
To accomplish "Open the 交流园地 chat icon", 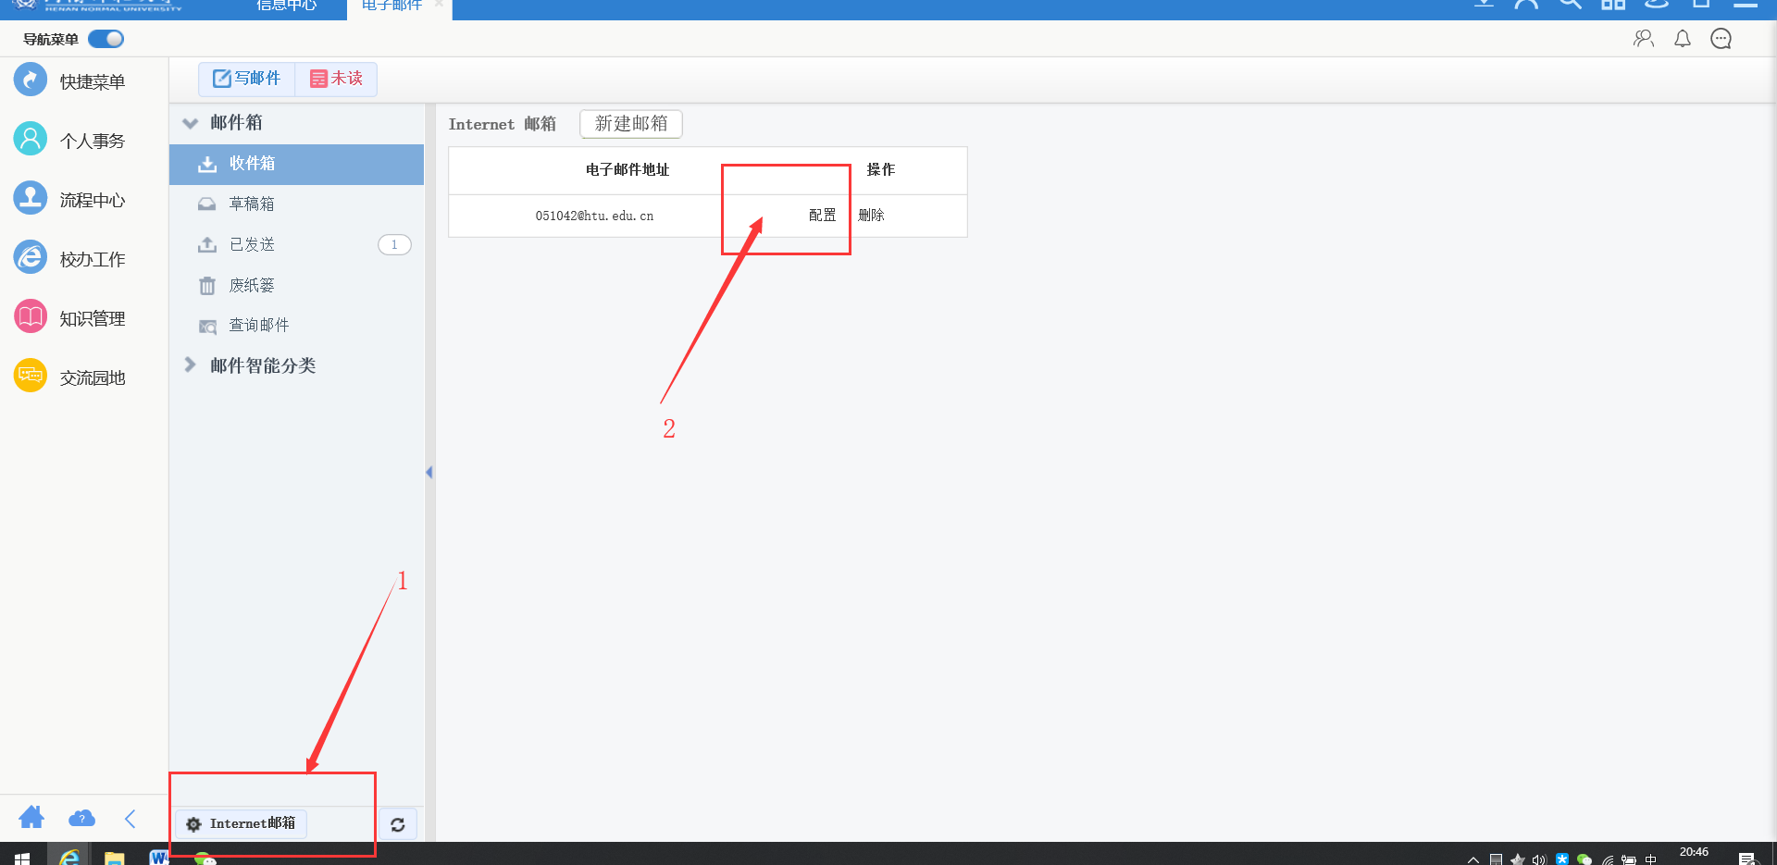I will tap(31, 377).
